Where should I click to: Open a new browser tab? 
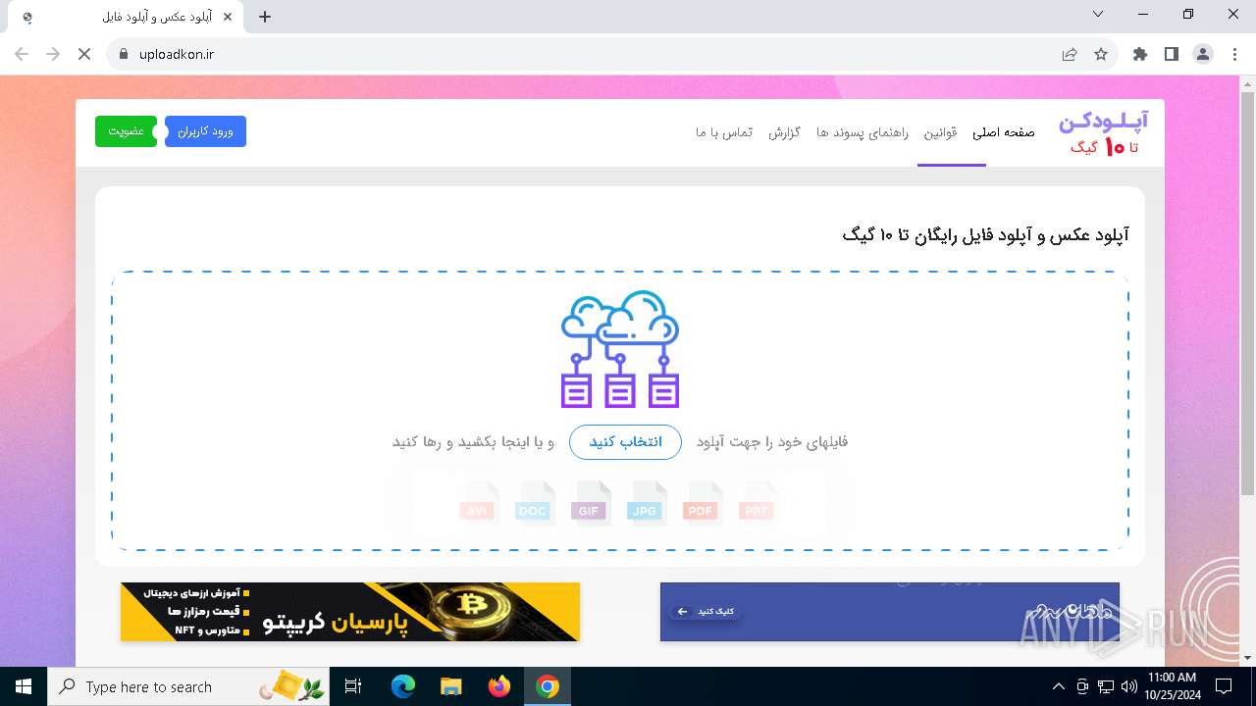tap(265, 17)
